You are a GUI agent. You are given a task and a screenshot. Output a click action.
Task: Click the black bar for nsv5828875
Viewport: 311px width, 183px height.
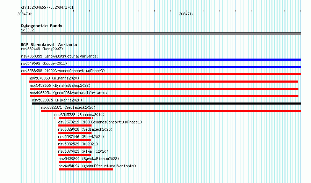click(x=167, y=104)
